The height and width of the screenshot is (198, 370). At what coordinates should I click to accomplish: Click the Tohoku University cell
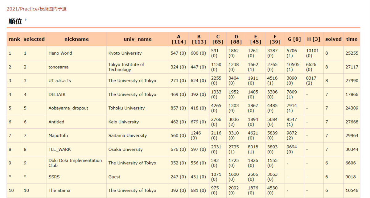coord(138,108)
